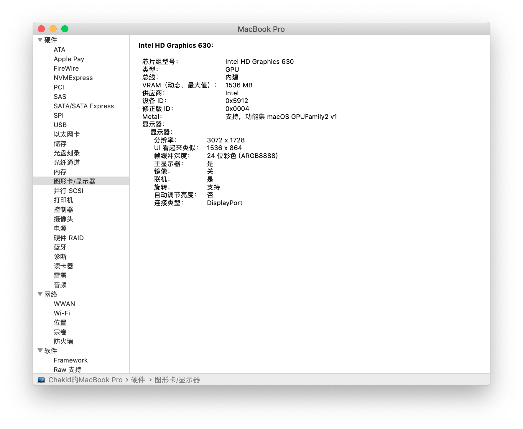
Task: Choose 摄像头 in the sidebar
Action: coord(63,219)
